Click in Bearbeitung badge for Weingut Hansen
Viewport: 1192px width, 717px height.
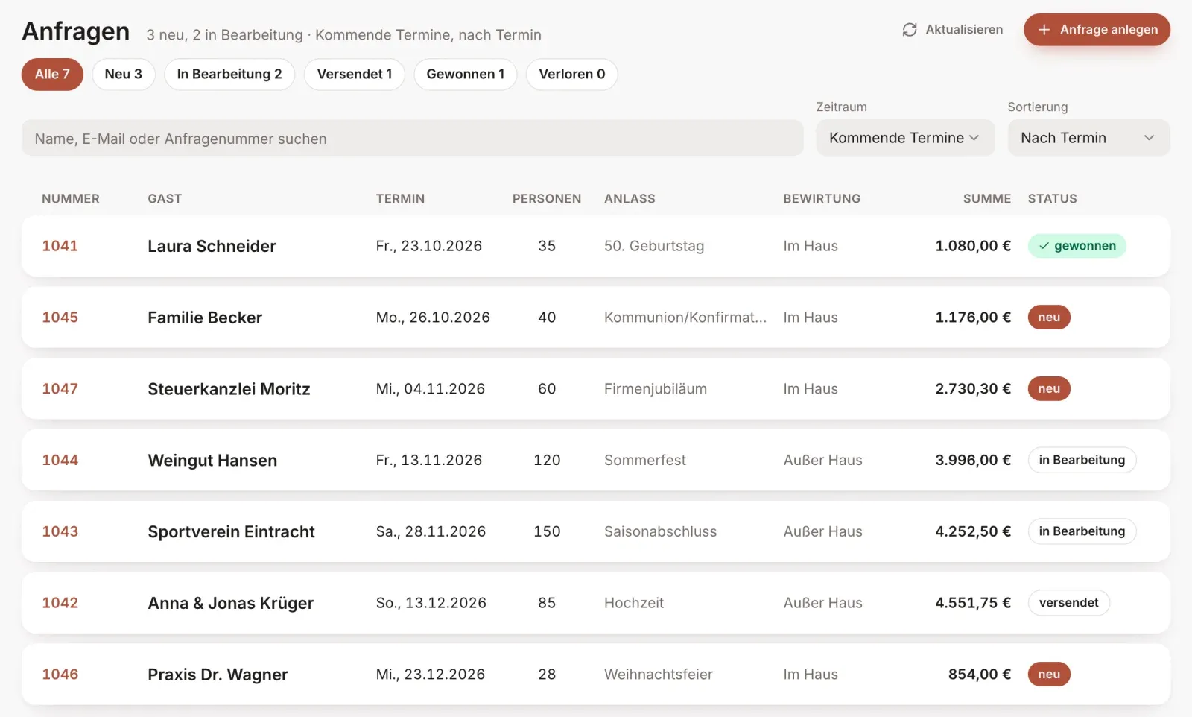pos(1082,460)
